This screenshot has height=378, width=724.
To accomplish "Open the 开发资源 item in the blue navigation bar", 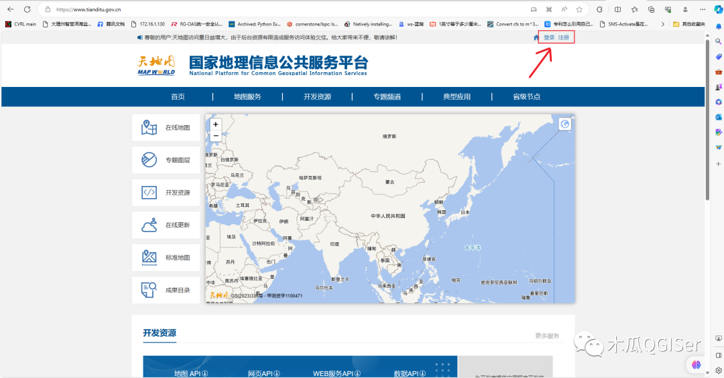I will pos(317,97).
